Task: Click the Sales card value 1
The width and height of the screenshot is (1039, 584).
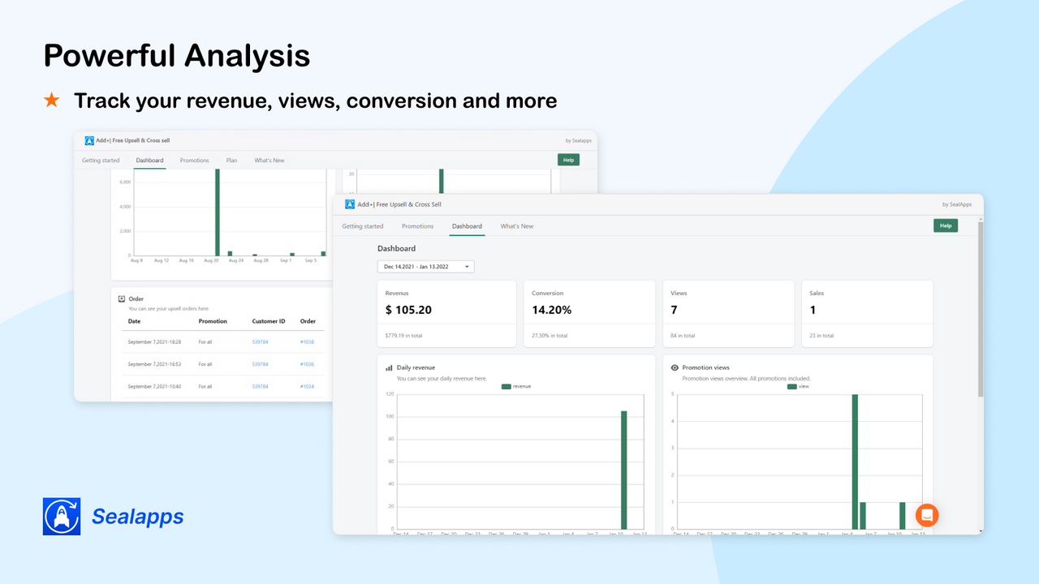Action: tap(813, 310)
